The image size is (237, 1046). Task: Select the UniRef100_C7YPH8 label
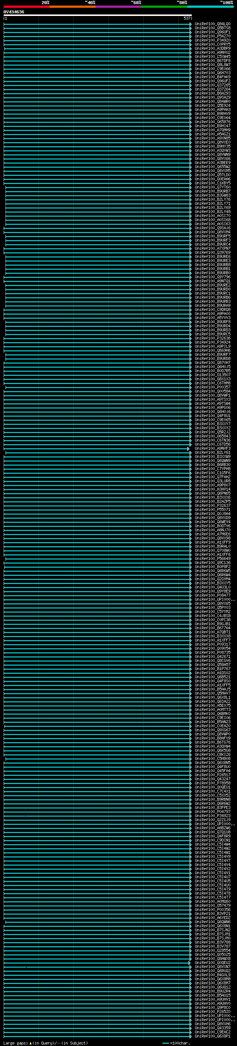(x=213, y=469)
